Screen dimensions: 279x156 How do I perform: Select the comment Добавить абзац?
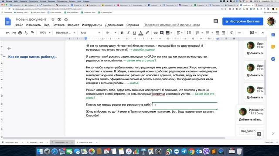point(250,120)
